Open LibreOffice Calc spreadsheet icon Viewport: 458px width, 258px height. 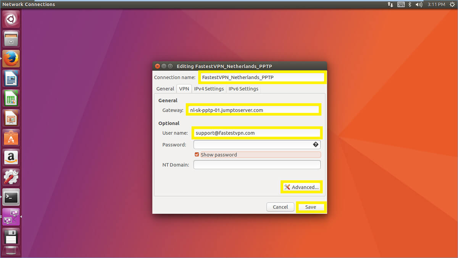point(11,98)
